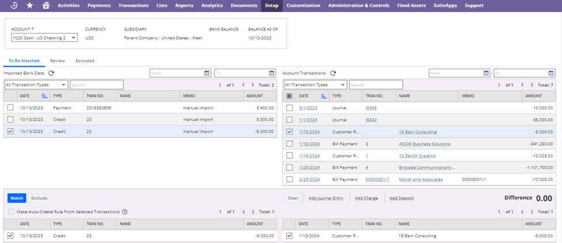
Task: Open calendar for Imported Bank Data From date
Action: coord(207,73)
